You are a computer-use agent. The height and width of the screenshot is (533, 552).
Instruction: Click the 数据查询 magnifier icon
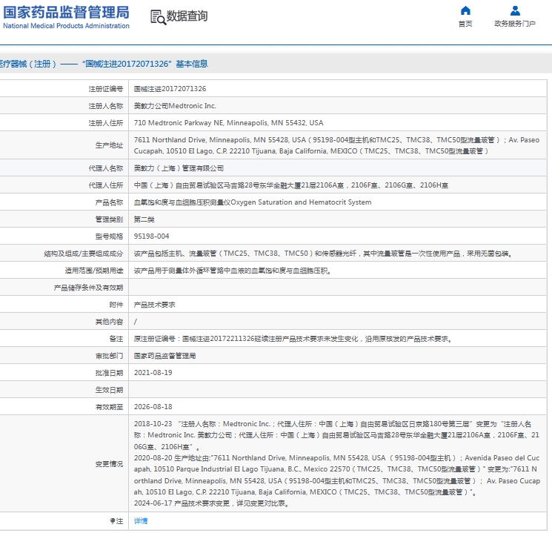(158, 17)
